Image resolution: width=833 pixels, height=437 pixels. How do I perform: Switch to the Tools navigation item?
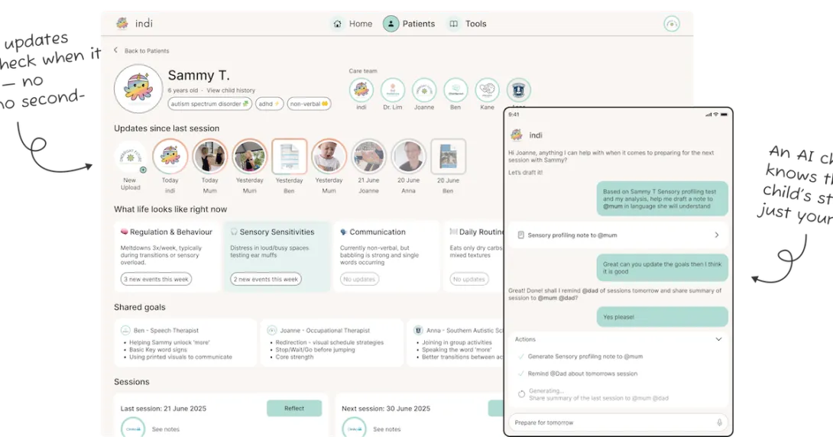coord(467,24)
